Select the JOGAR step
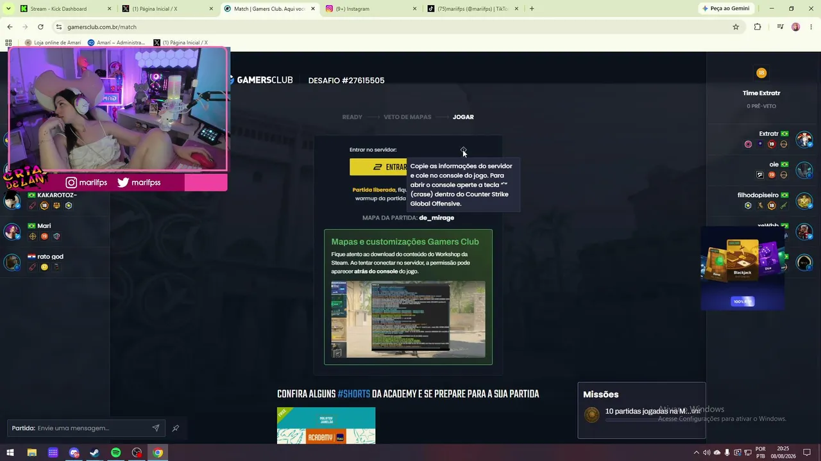 (463, 117)
